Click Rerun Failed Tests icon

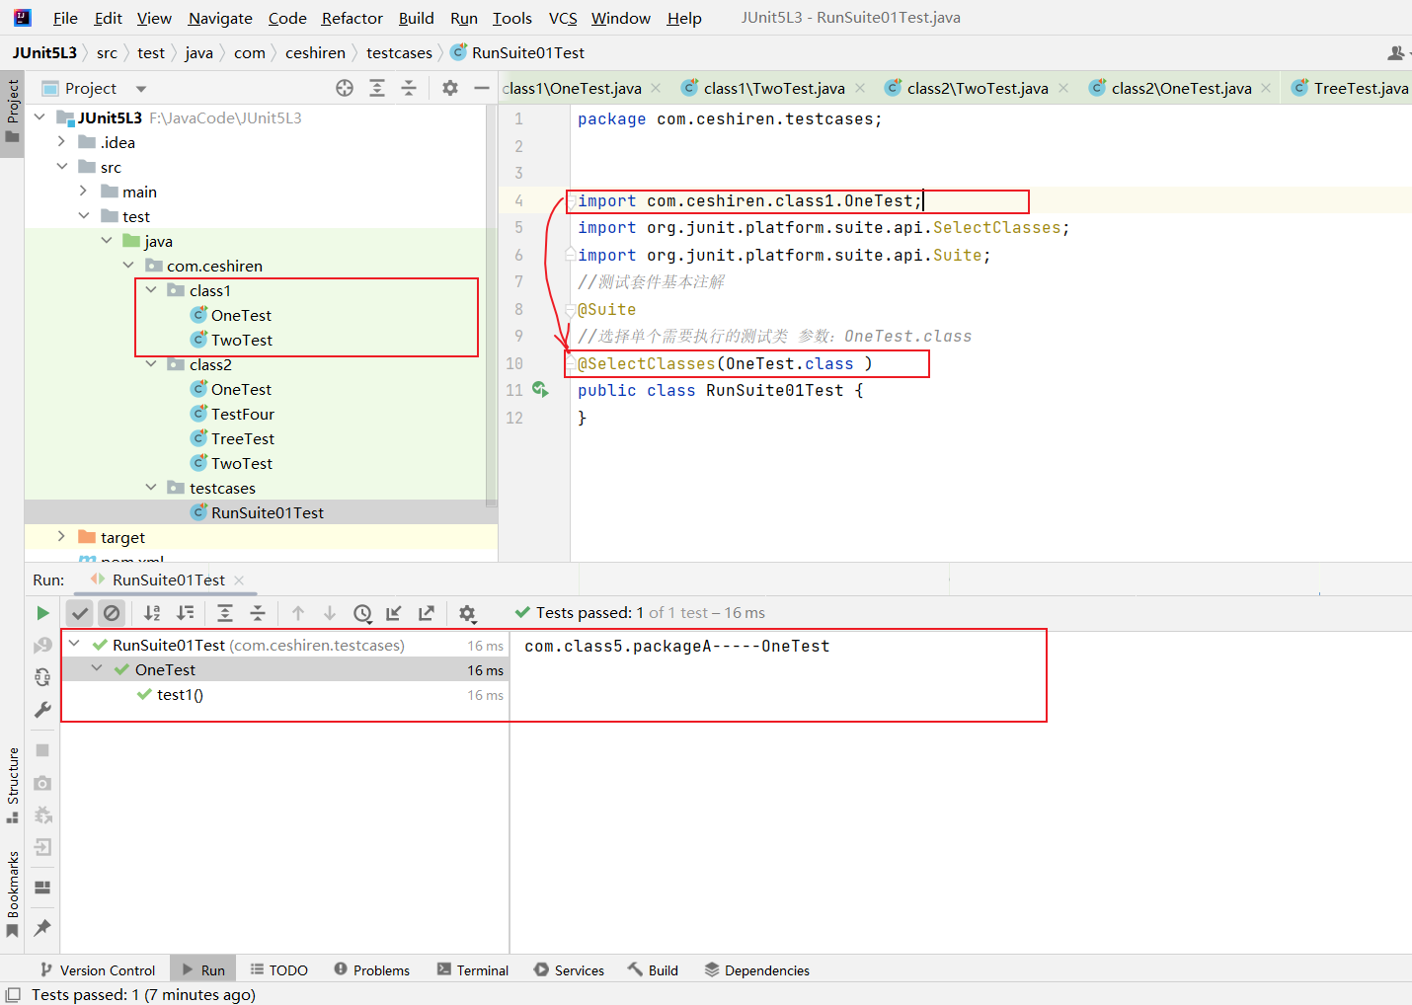tap(42, 646)
